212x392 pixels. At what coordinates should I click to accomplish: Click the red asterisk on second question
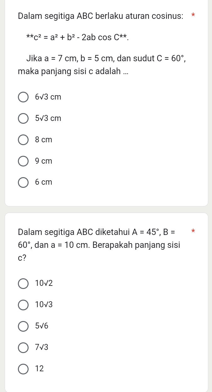(x=193, y=231)
